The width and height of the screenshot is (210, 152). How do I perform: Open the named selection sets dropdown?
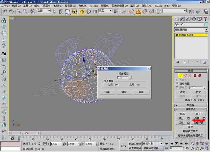pyautogui.click(x=175, y=11)
